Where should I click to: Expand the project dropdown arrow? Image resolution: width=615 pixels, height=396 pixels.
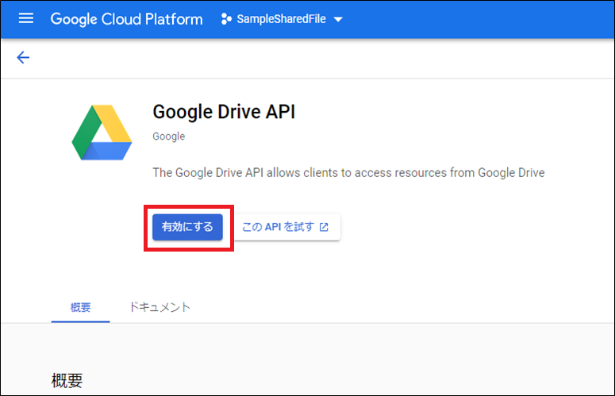click(x=338, y=19)
